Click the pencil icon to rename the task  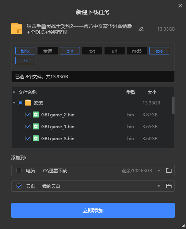pos(141,29)
